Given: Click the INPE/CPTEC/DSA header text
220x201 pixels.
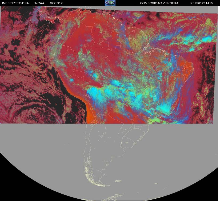Looking at the screenshot, I should tap(15, 3).
